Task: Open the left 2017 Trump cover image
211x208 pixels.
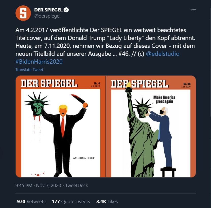Action: point(61,127)
